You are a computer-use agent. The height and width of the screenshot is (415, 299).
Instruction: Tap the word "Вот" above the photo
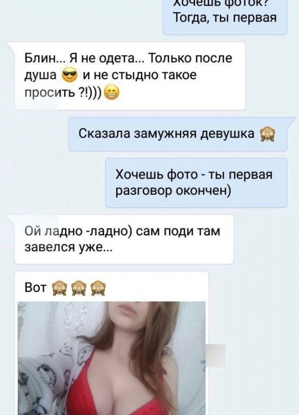(36, 288)
